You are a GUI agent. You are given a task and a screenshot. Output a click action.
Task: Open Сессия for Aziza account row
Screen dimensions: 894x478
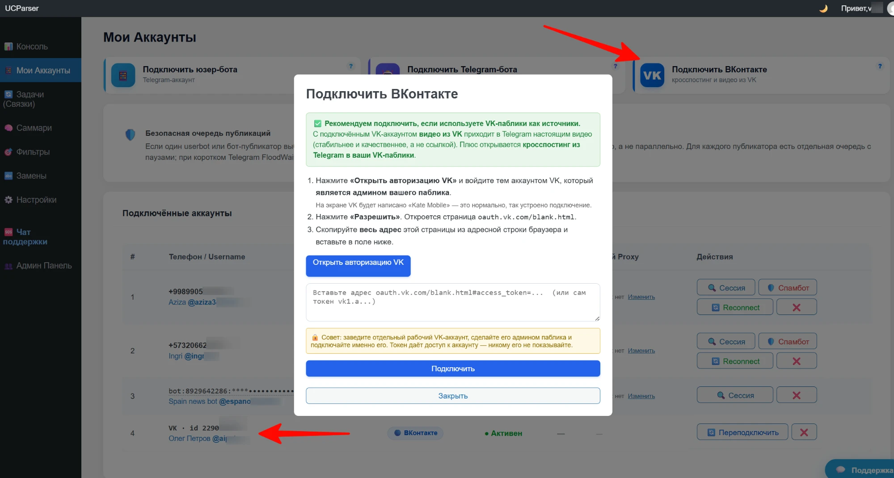tap(726, 288)
